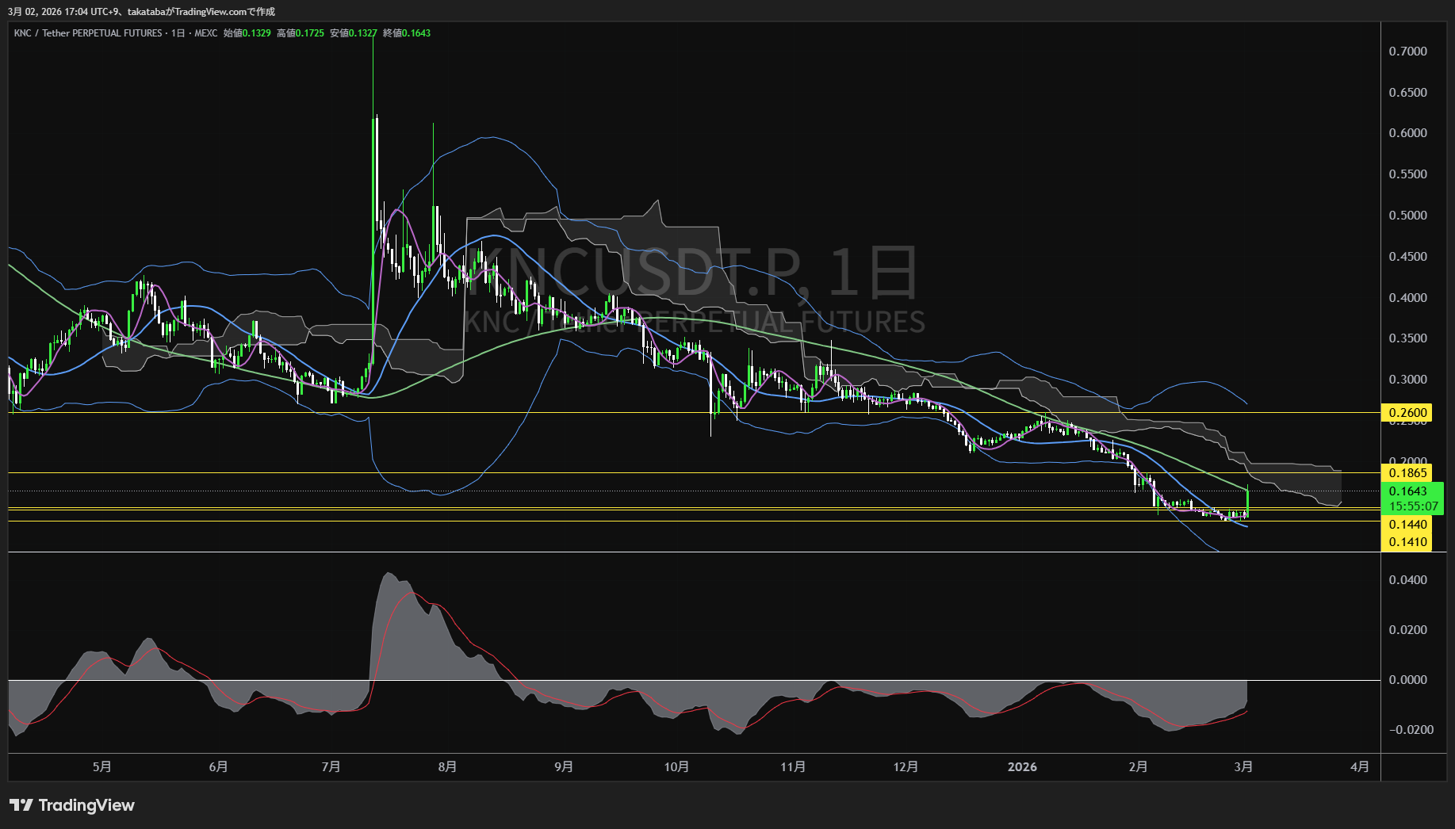Click the latest green candlestick
The image size is (1455, 829).
[x=1248, y=502]
